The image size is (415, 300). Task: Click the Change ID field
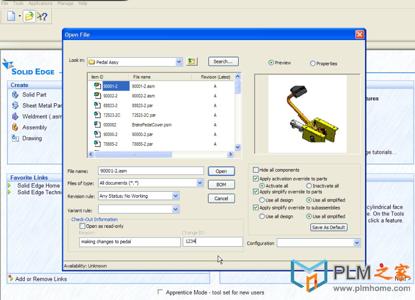(212, 241)
